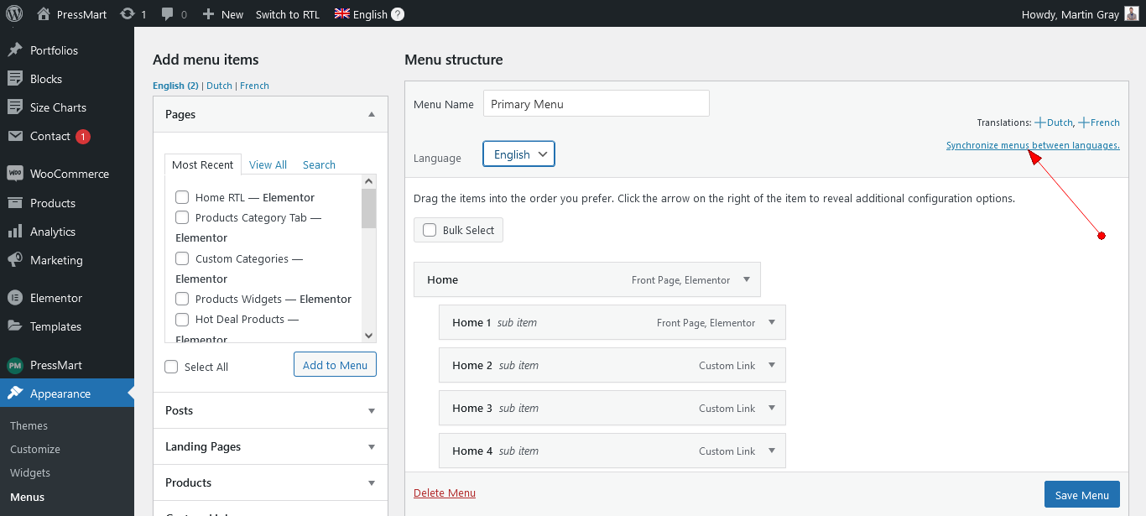Click the pages list scrollbar thumb

pyautogui.click(x=368, y=208)
